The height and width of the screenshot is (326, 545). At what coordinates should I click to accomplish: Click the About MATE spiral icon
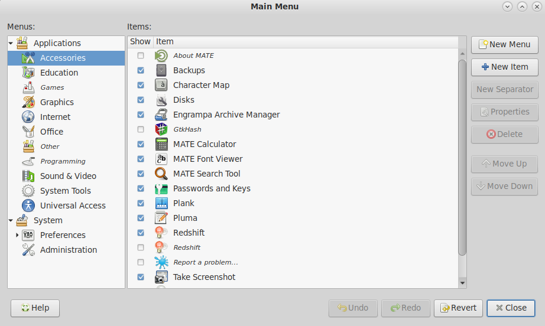point(161,56)
